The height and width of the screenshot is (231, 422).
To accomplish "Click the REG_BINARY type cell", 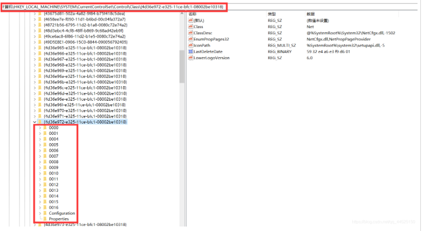I will coord(279,51).
